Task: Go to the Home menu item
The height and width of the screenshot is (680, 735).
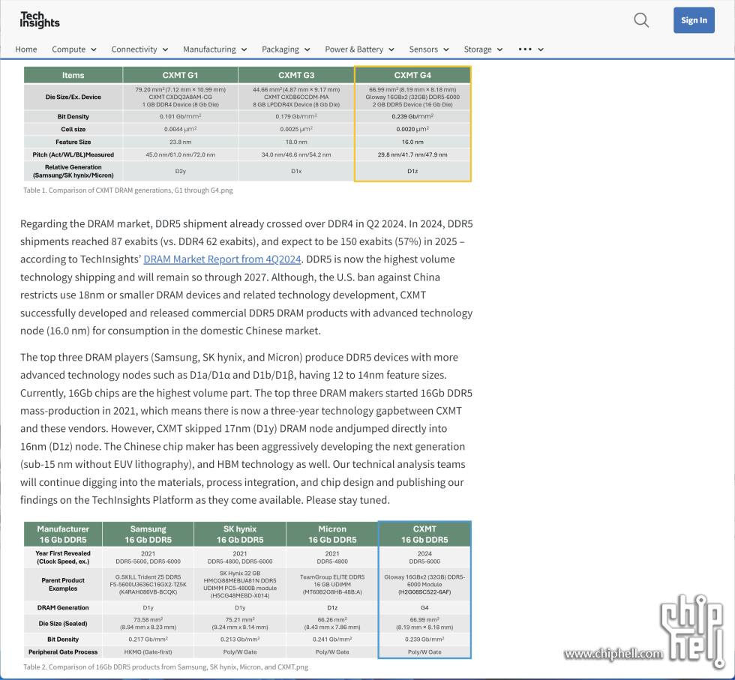Action: point(25,49)
